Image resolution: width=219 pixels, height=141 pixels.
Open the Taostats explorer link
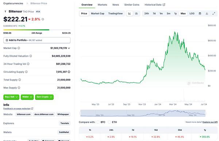click(65, 123)
